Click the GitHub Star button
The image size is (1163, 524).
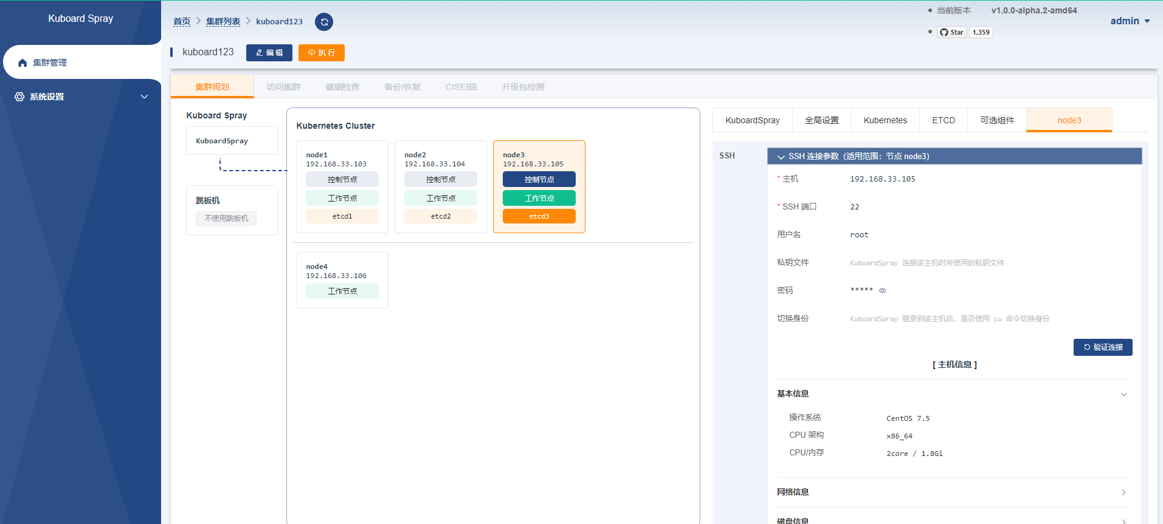click(951, 32)
